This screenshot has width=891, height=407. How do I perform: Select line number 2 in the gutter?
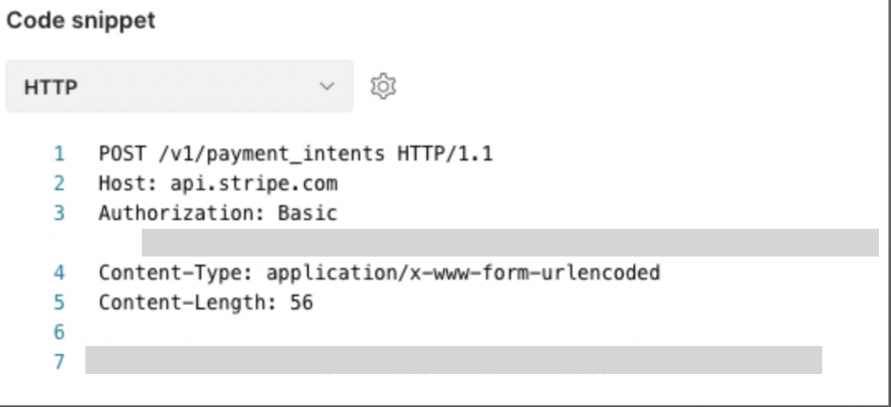click(x=60, y=183)
